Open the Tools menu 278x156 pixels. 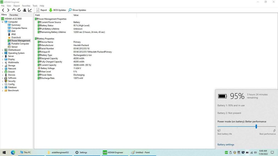tap(35, 6)
